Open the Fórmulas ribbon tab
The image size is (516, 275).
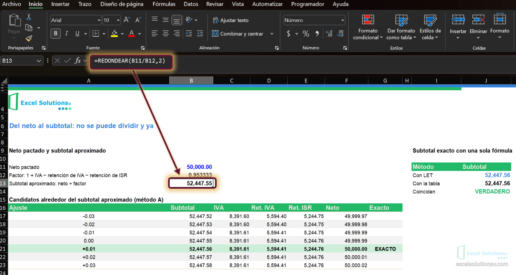[x=164, y=4]
